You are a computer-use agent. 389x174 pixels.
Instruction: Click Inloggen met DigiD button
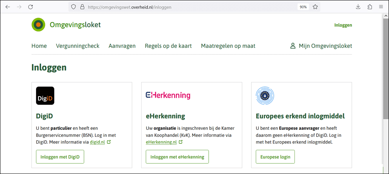point(60,157)
